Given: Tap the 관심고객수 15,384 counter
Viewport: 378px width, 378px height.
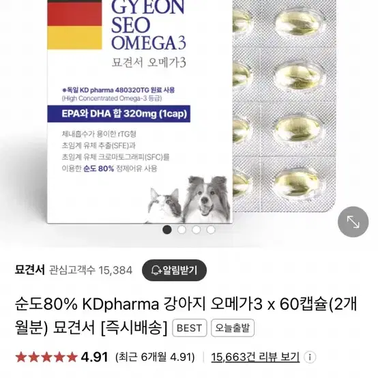Looking at the screenshot, I should point(91,270).
